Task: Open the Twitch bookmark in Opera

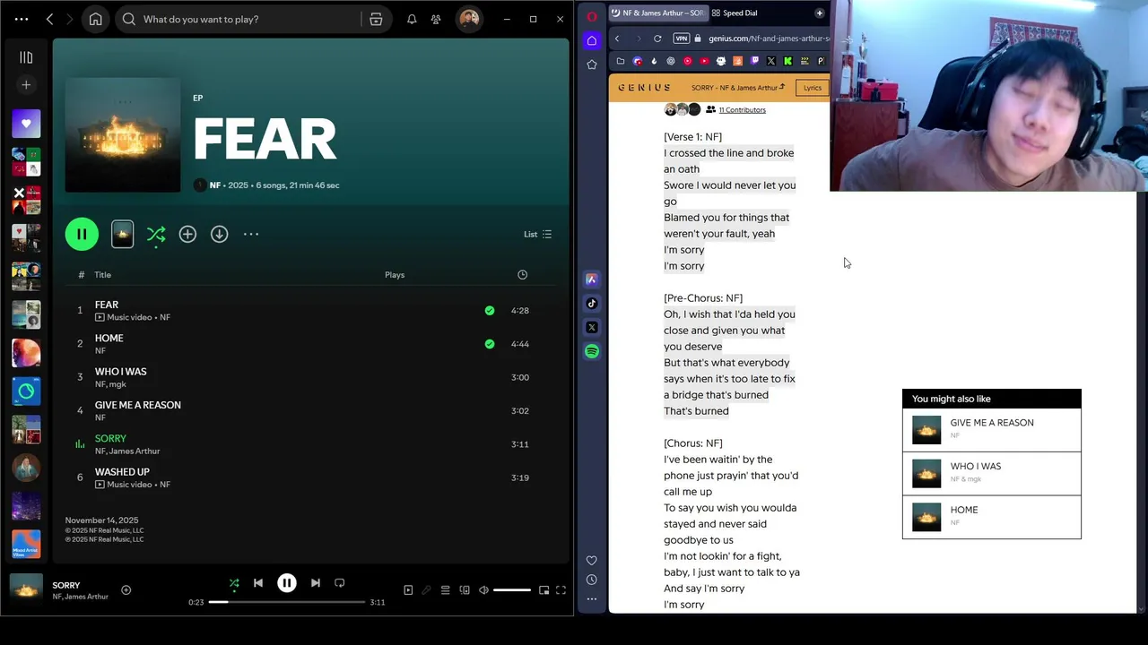Action: point(754,61)
